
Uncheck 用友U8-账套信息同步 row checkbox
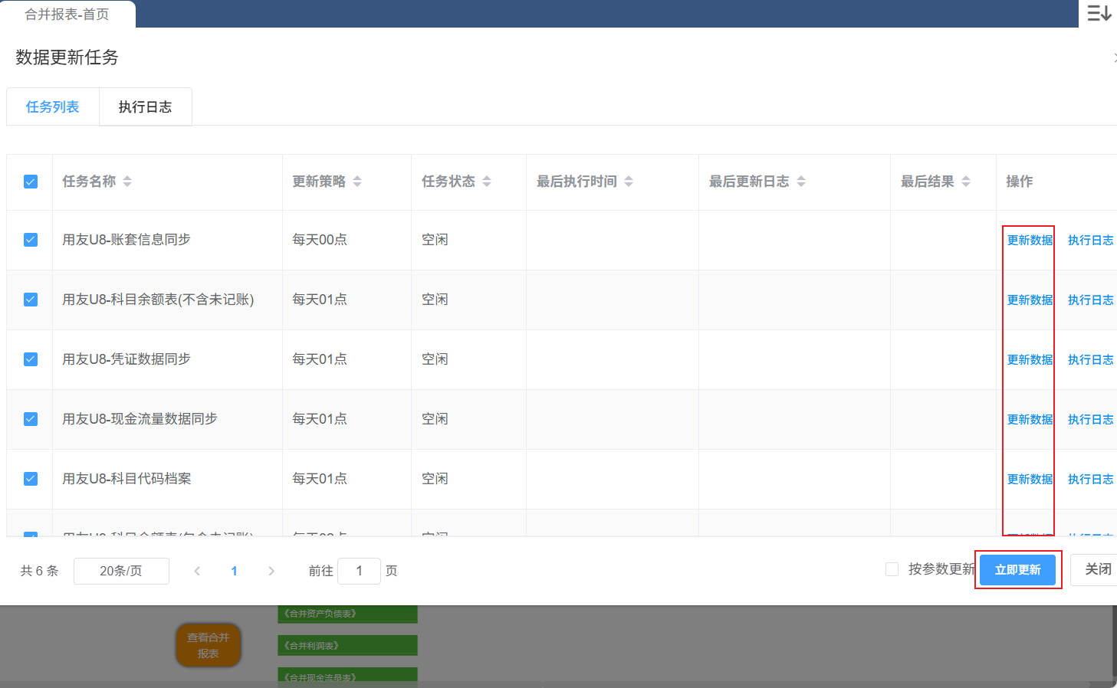pos(31,240)
